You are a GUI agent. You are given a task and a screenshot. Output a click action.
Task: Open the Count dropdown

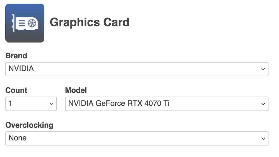(x=31, y=104)
